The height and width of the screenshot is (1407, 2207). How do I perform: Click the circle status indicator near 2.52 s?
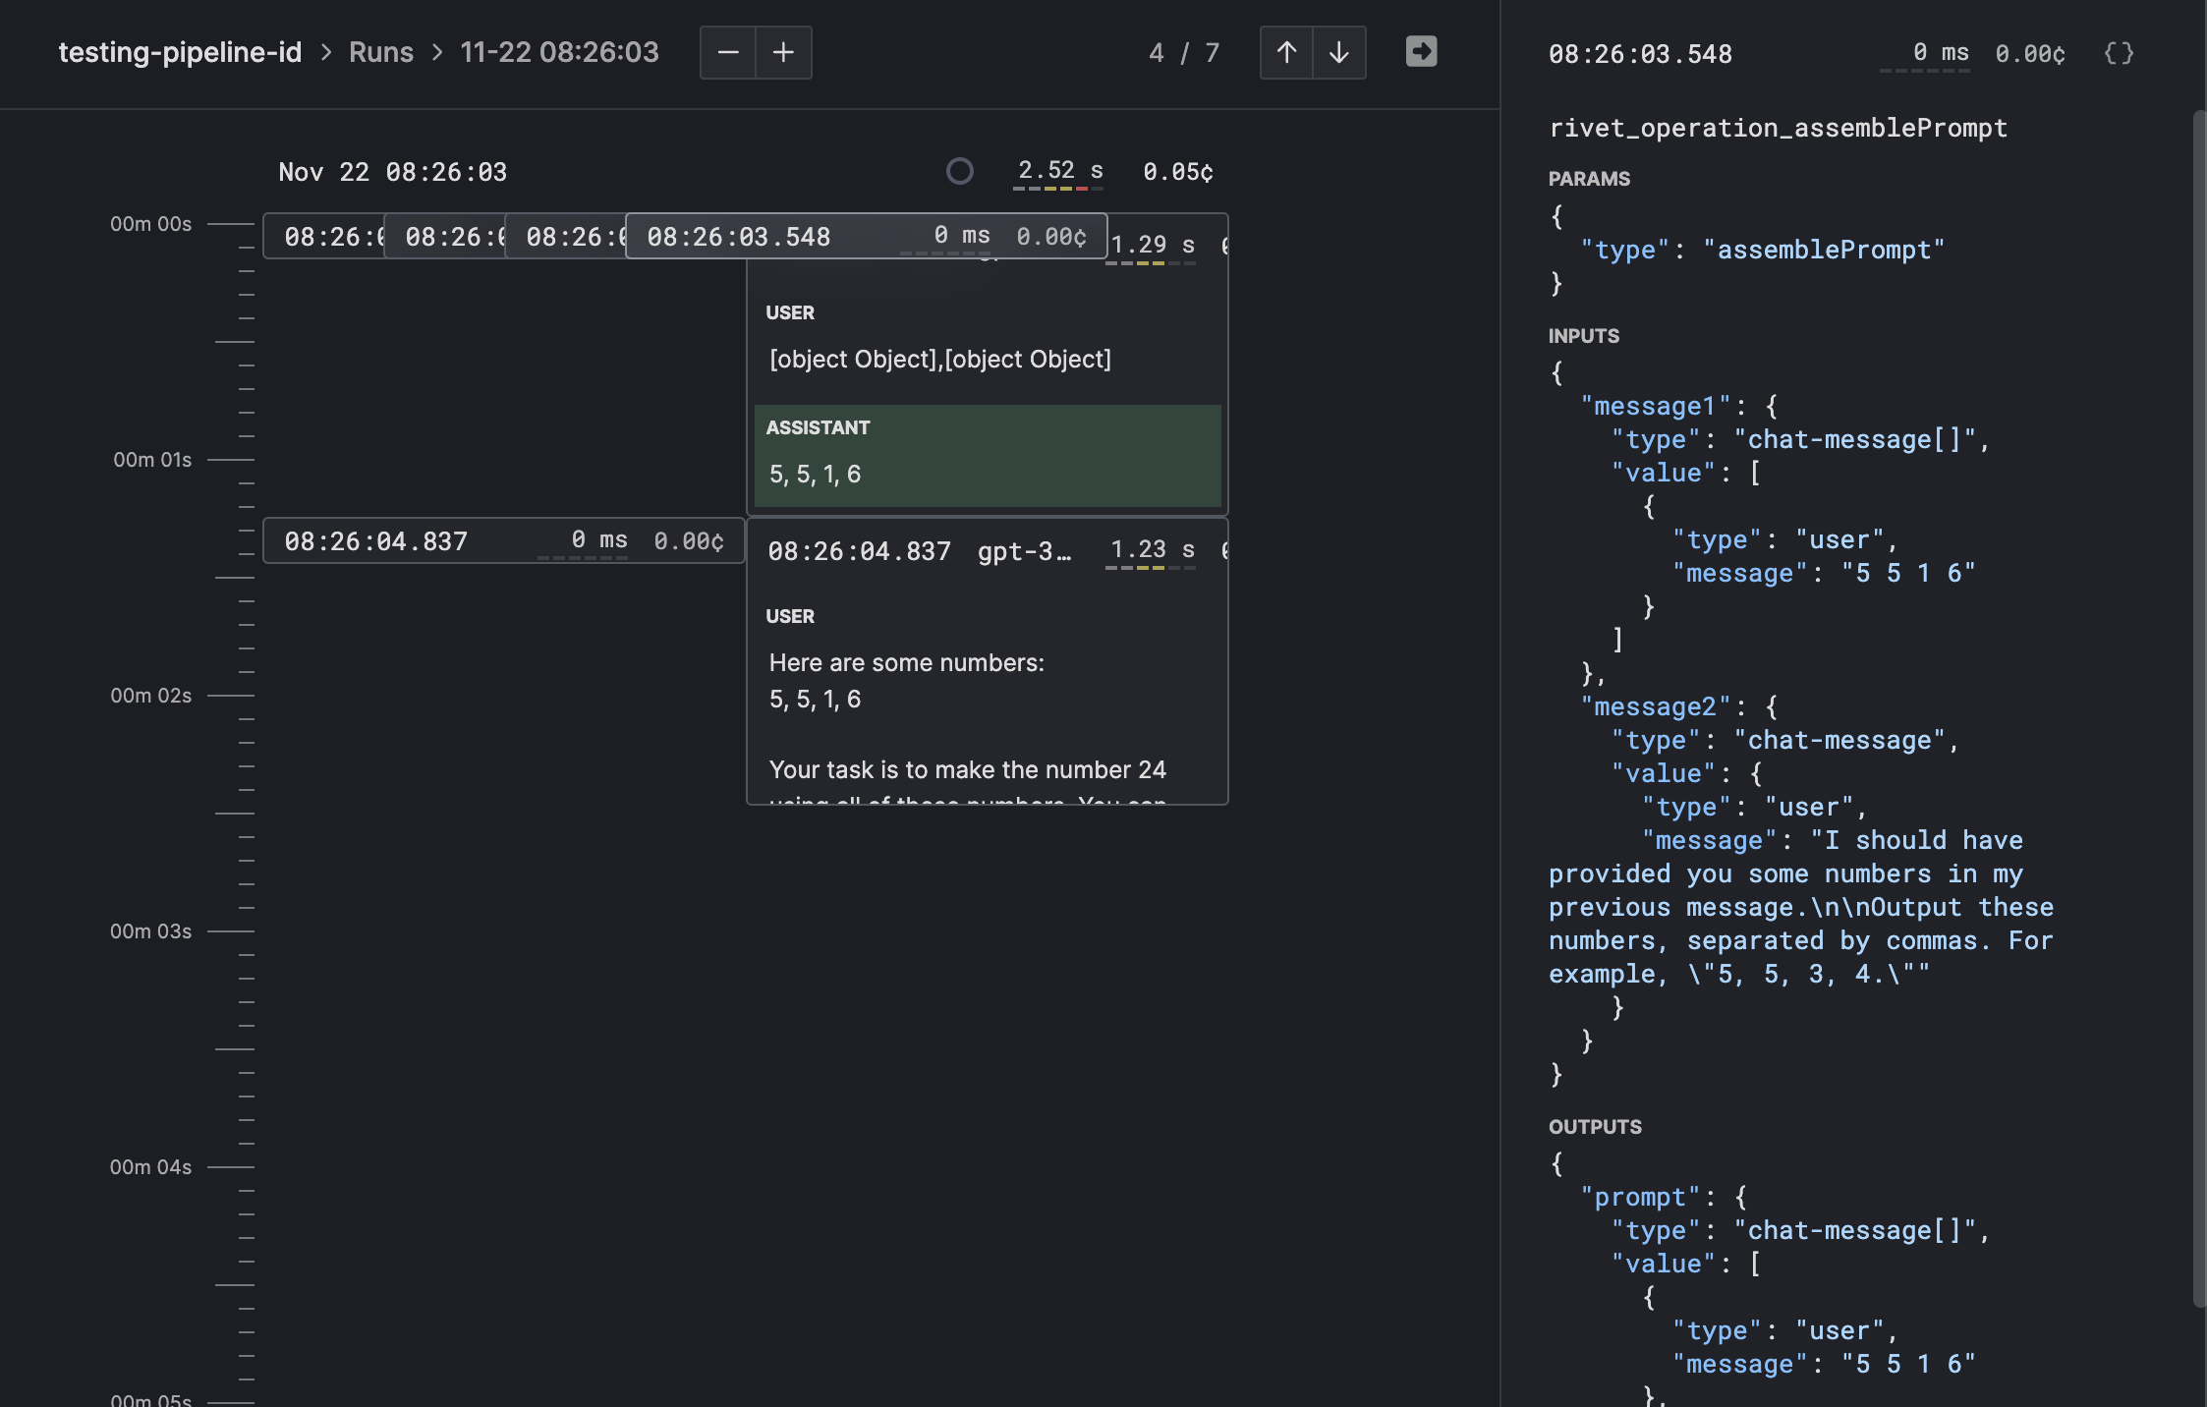(x=960, y=171)
